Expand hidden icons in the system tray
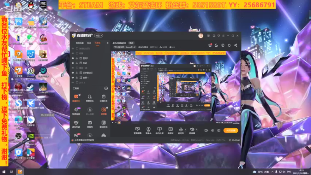311x175 pixels. [273, 171]
